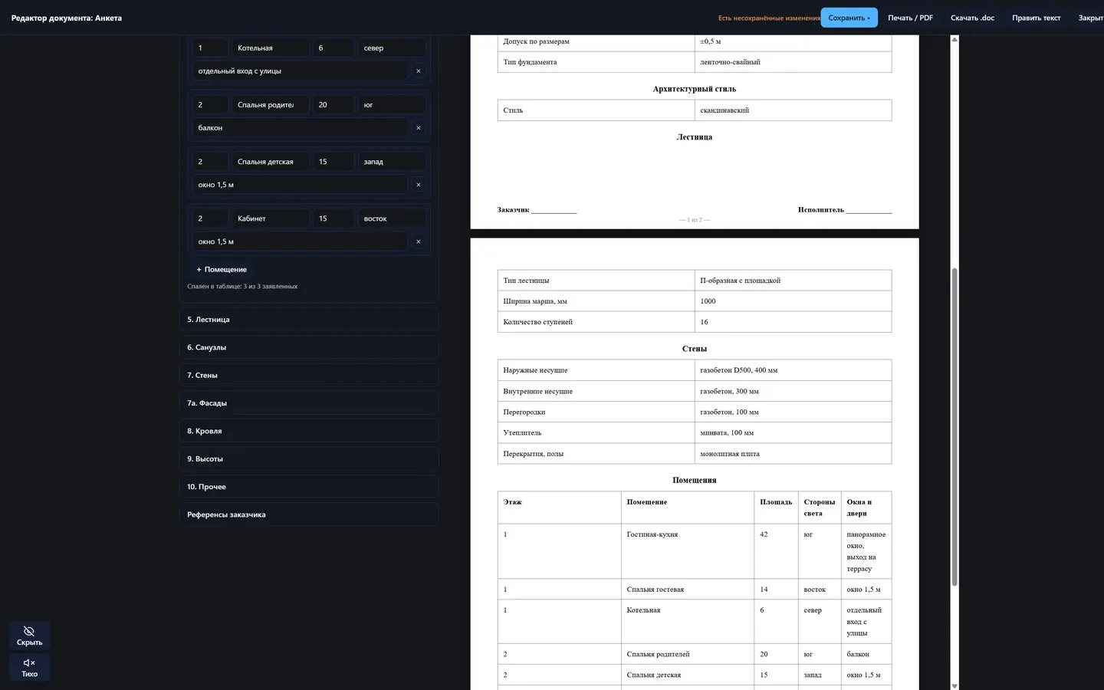Click the Котельная room name field
1104x690 pixels.
[271, 48]
